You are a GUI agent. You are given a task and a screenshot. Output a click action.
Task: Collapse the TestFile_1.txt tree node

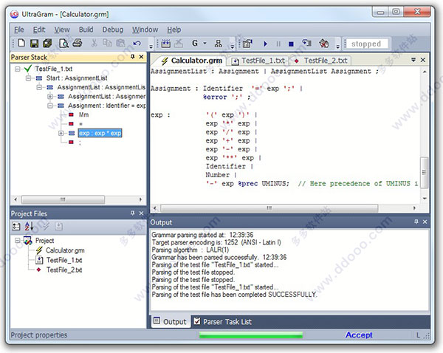(18, 69)
